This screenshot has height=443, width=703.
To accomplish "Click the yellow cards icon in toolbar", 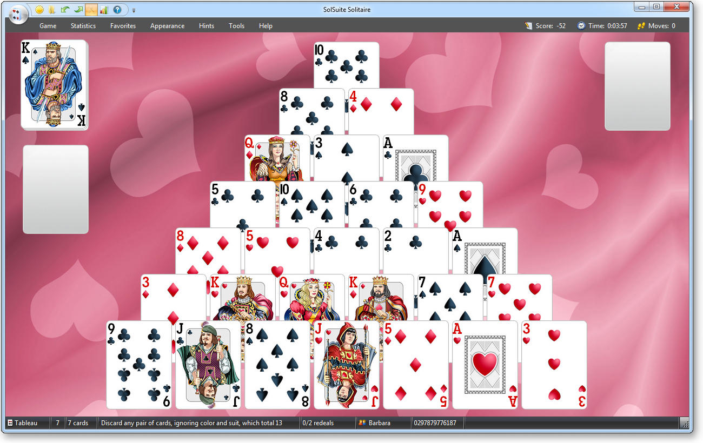I will 52,10.
